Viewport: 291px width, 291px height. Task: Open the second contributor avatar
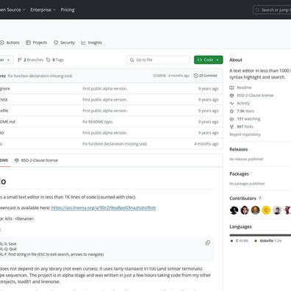pos(245,210)
